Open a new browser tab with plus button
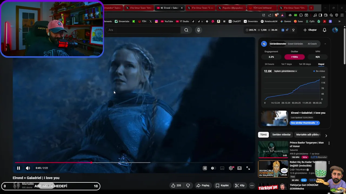This screenshot has height=194, width=346. click(x=311, y=8)
